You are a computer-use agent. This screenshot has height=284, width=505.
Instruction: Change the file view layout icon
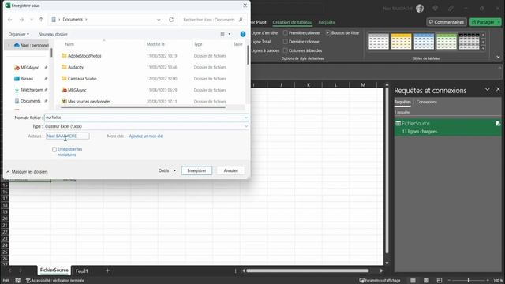[x=223, y=34]
